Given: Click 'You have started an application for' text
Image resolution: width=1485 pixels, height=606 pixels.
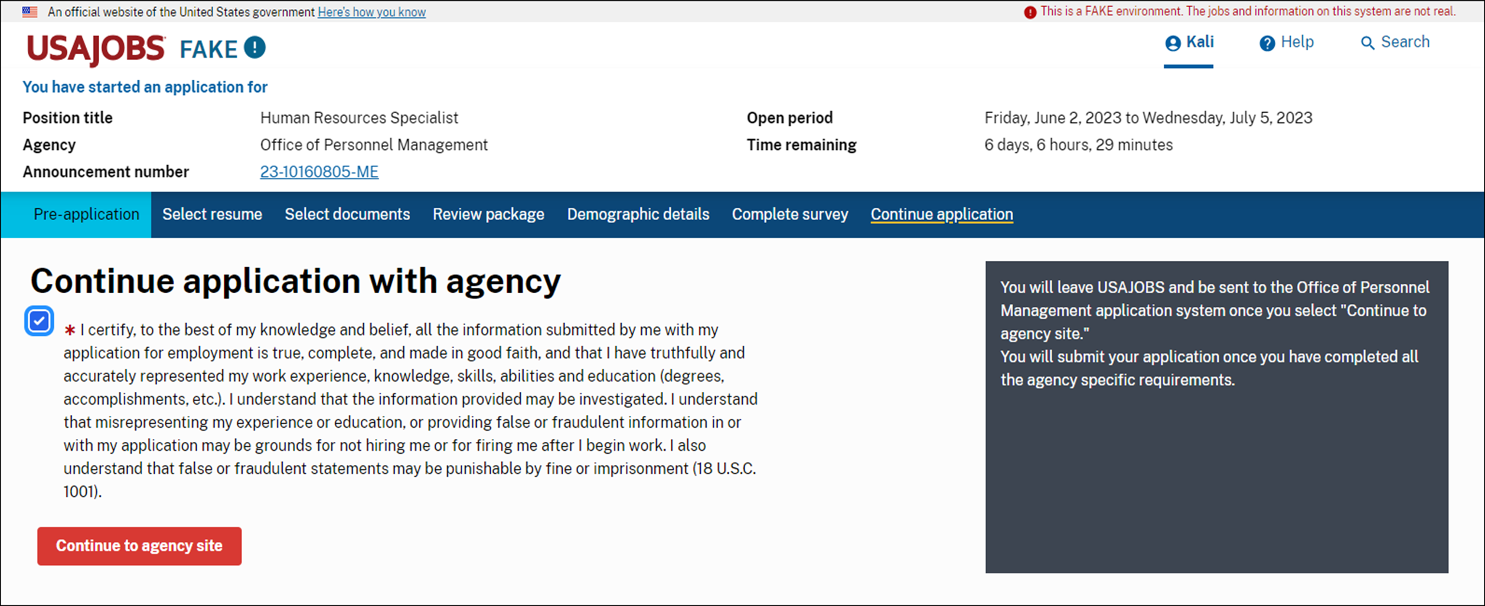Looking at the screenshot, I should click(145, 87).
